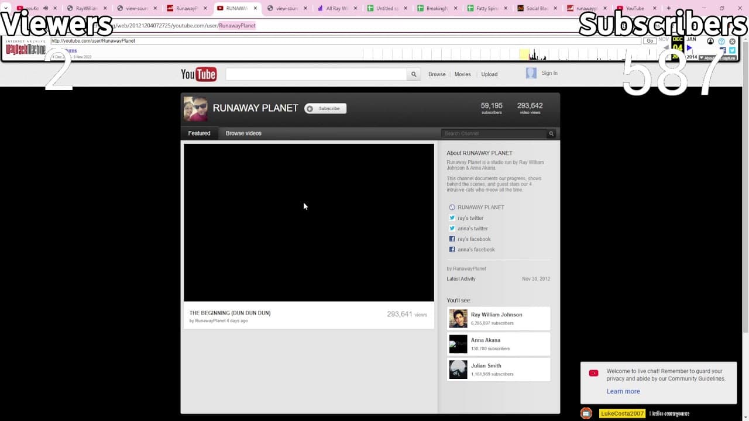Click the featured video player
749x421 pixels.
coord(309,222)
